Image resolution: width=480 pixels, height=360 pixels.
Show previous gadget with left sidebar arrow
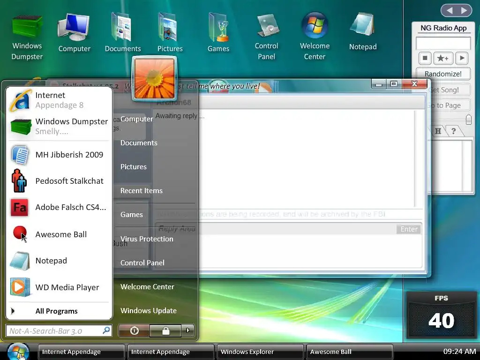pyautogui.click(x=450, y=10)
